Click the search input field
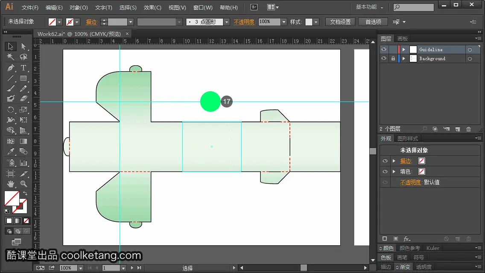This screenshot has width=485, height=273. (x=414, y=7)
